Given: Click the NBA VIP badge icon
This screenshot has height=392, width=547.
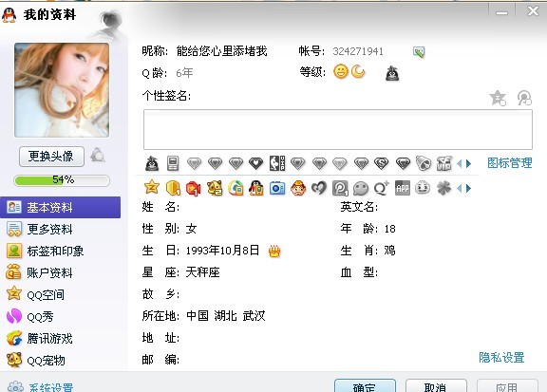Looking at the screenshot, I should click(x=277, y=163).
